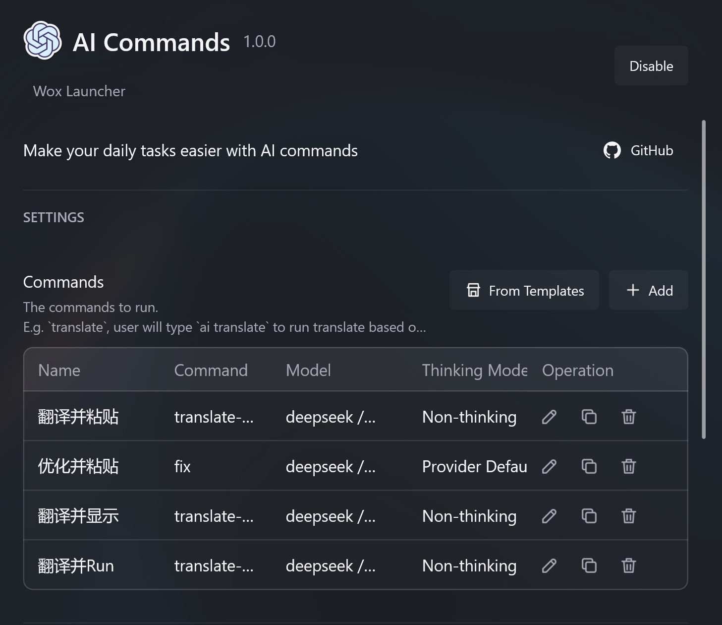
Task: Remove the 优化并粘贴 command
Action: (x=628, y=466)
